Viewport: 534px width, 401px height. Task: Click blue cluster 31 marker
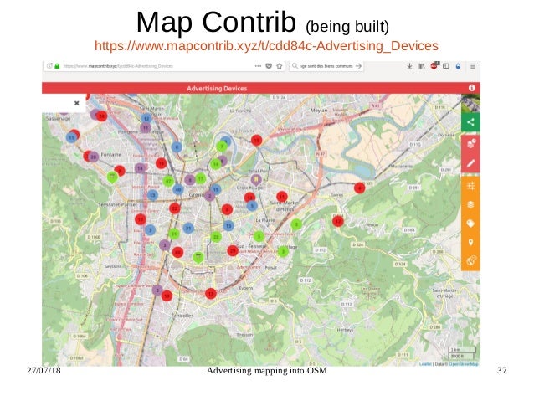[x=188, y=228]
